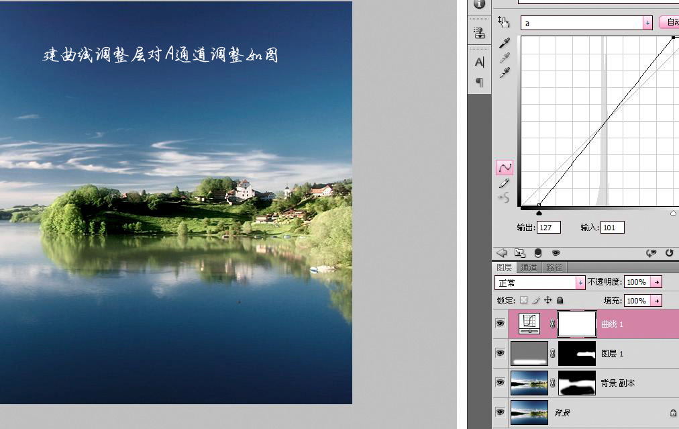Select the 曲线 1 layer mask thumbnail
Screen dimensions: 679x429
tap(577, 324)
